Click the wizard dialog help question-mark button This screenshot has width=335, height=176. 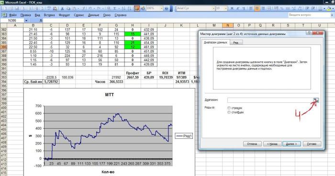[309, 33]
